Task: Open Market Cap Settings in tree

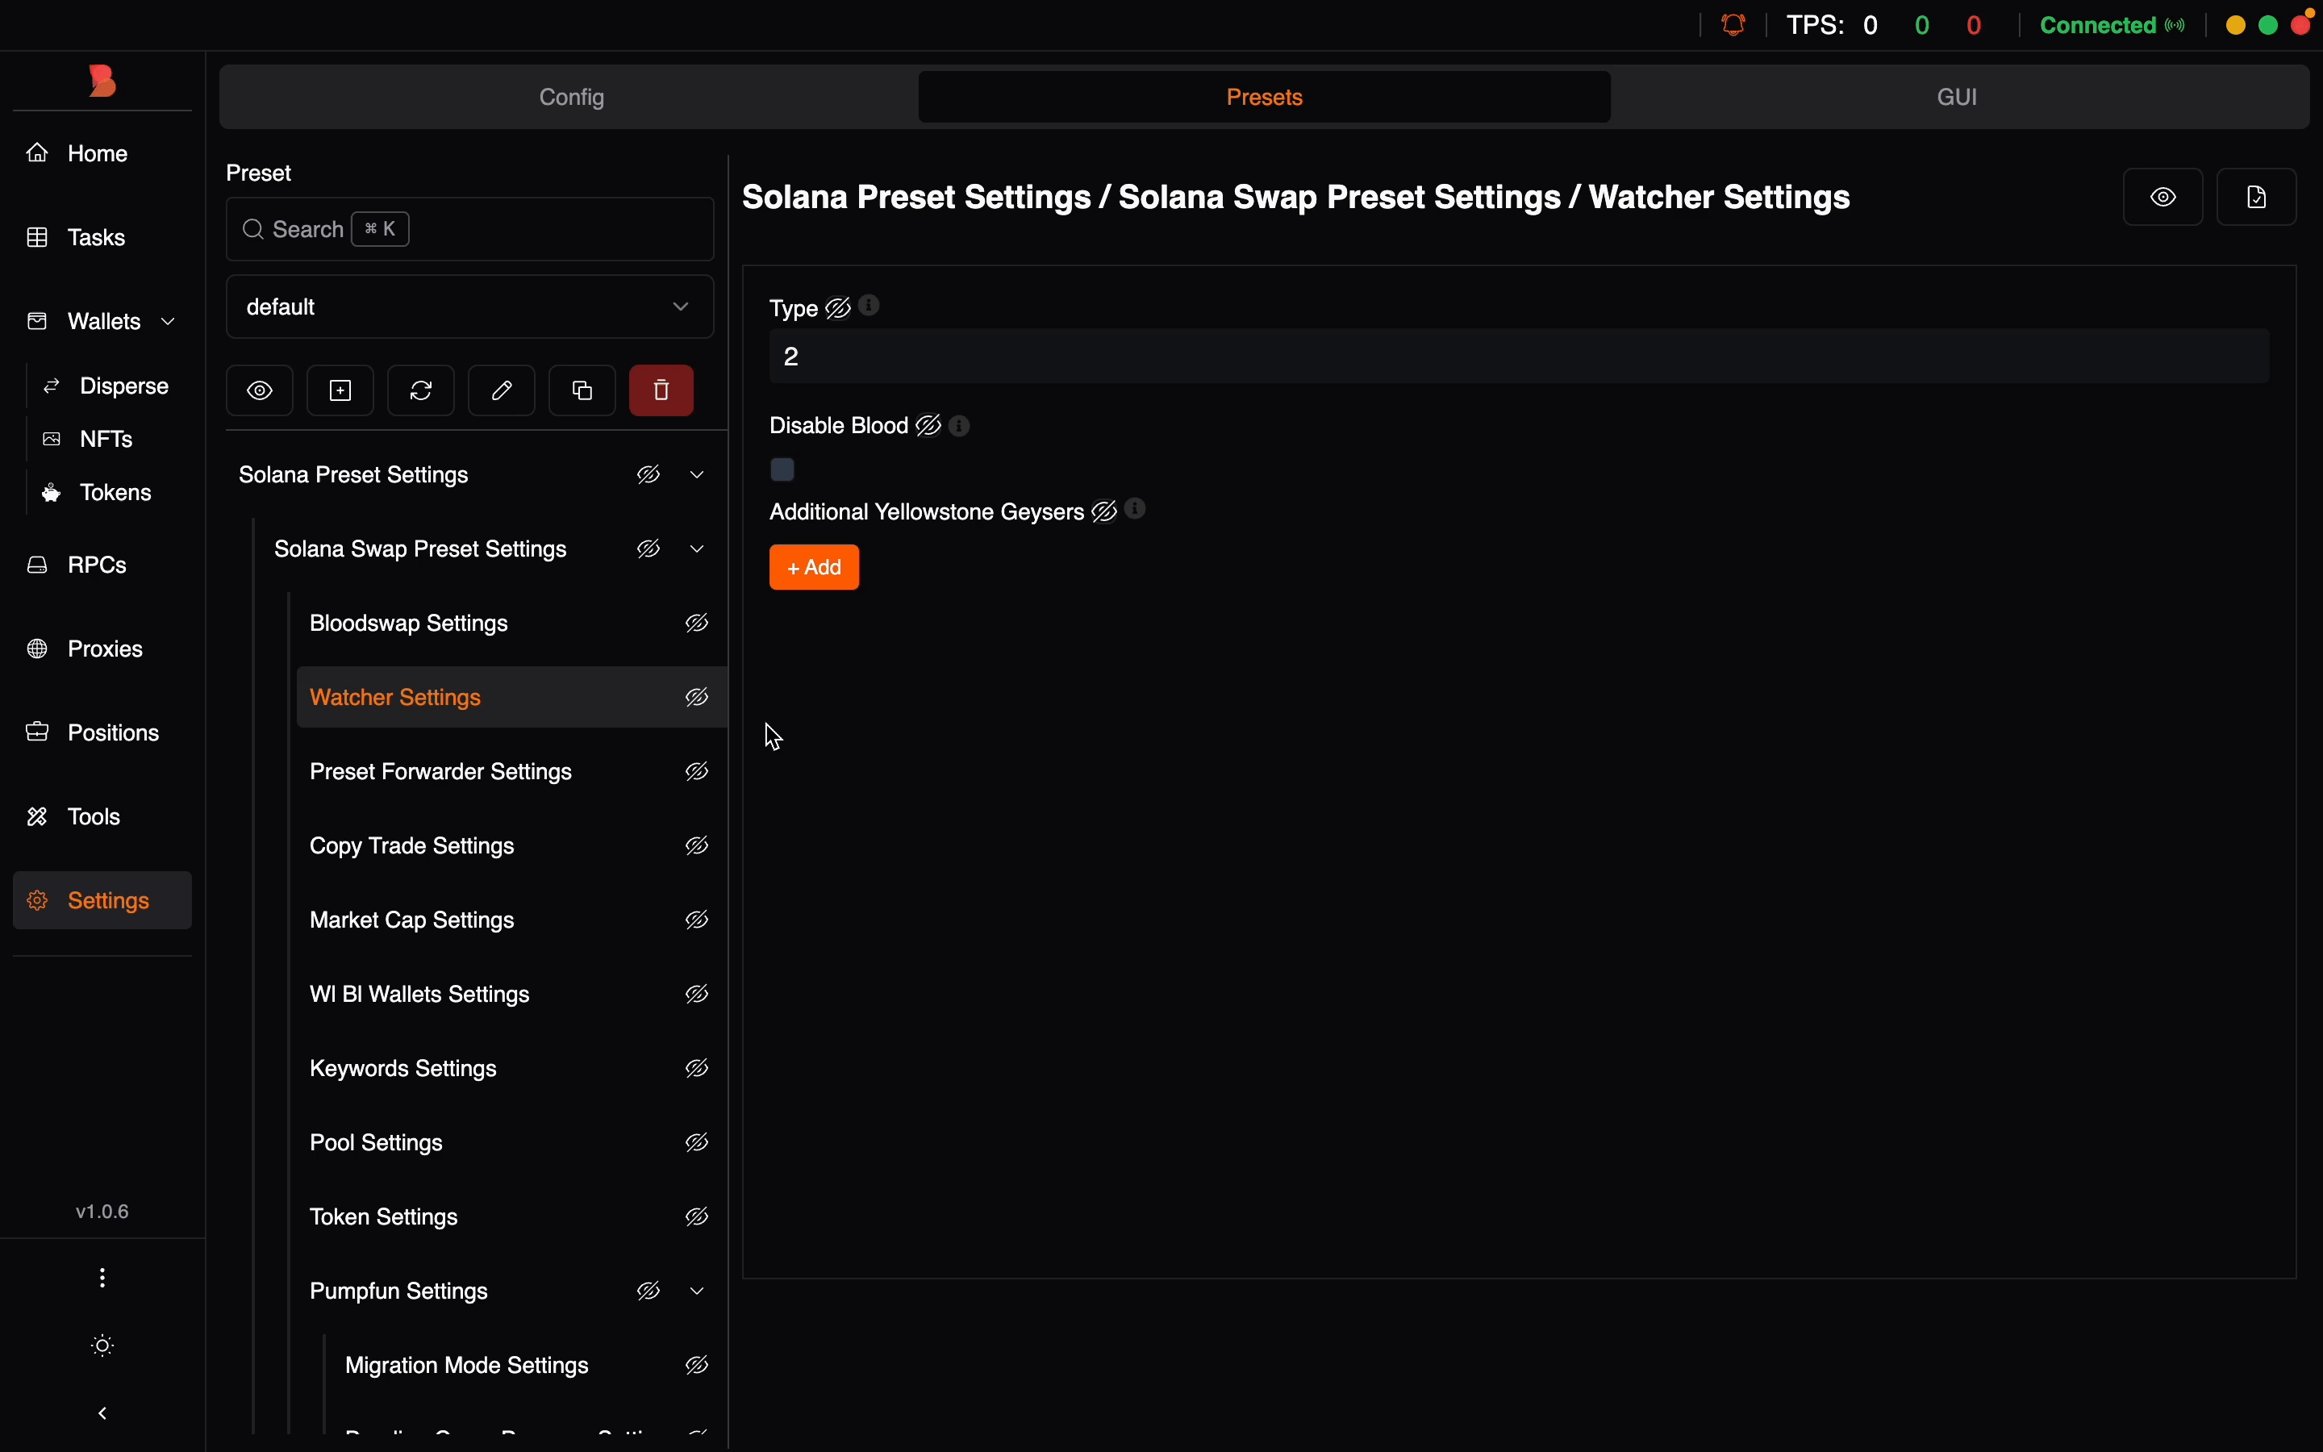Action: 413,920
